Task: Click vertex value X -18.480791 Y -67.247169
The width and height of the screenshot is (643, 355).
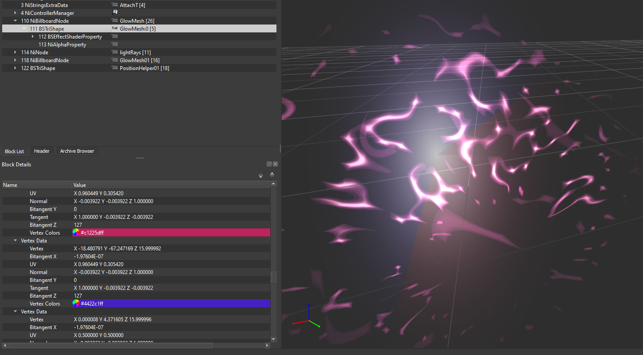Action: [x=117, y=248]
